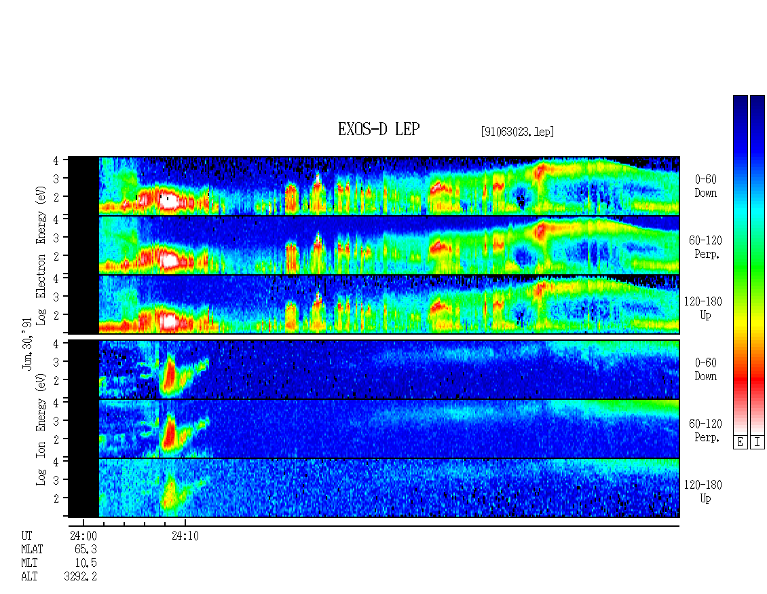This screenshot has width=767, height=594.
Task: Click the electron color scale bar above E
Action: (740, 265)
